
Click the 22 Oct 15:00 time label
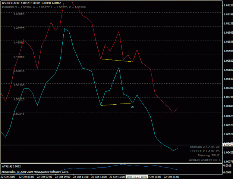click(x=117, y=177)
